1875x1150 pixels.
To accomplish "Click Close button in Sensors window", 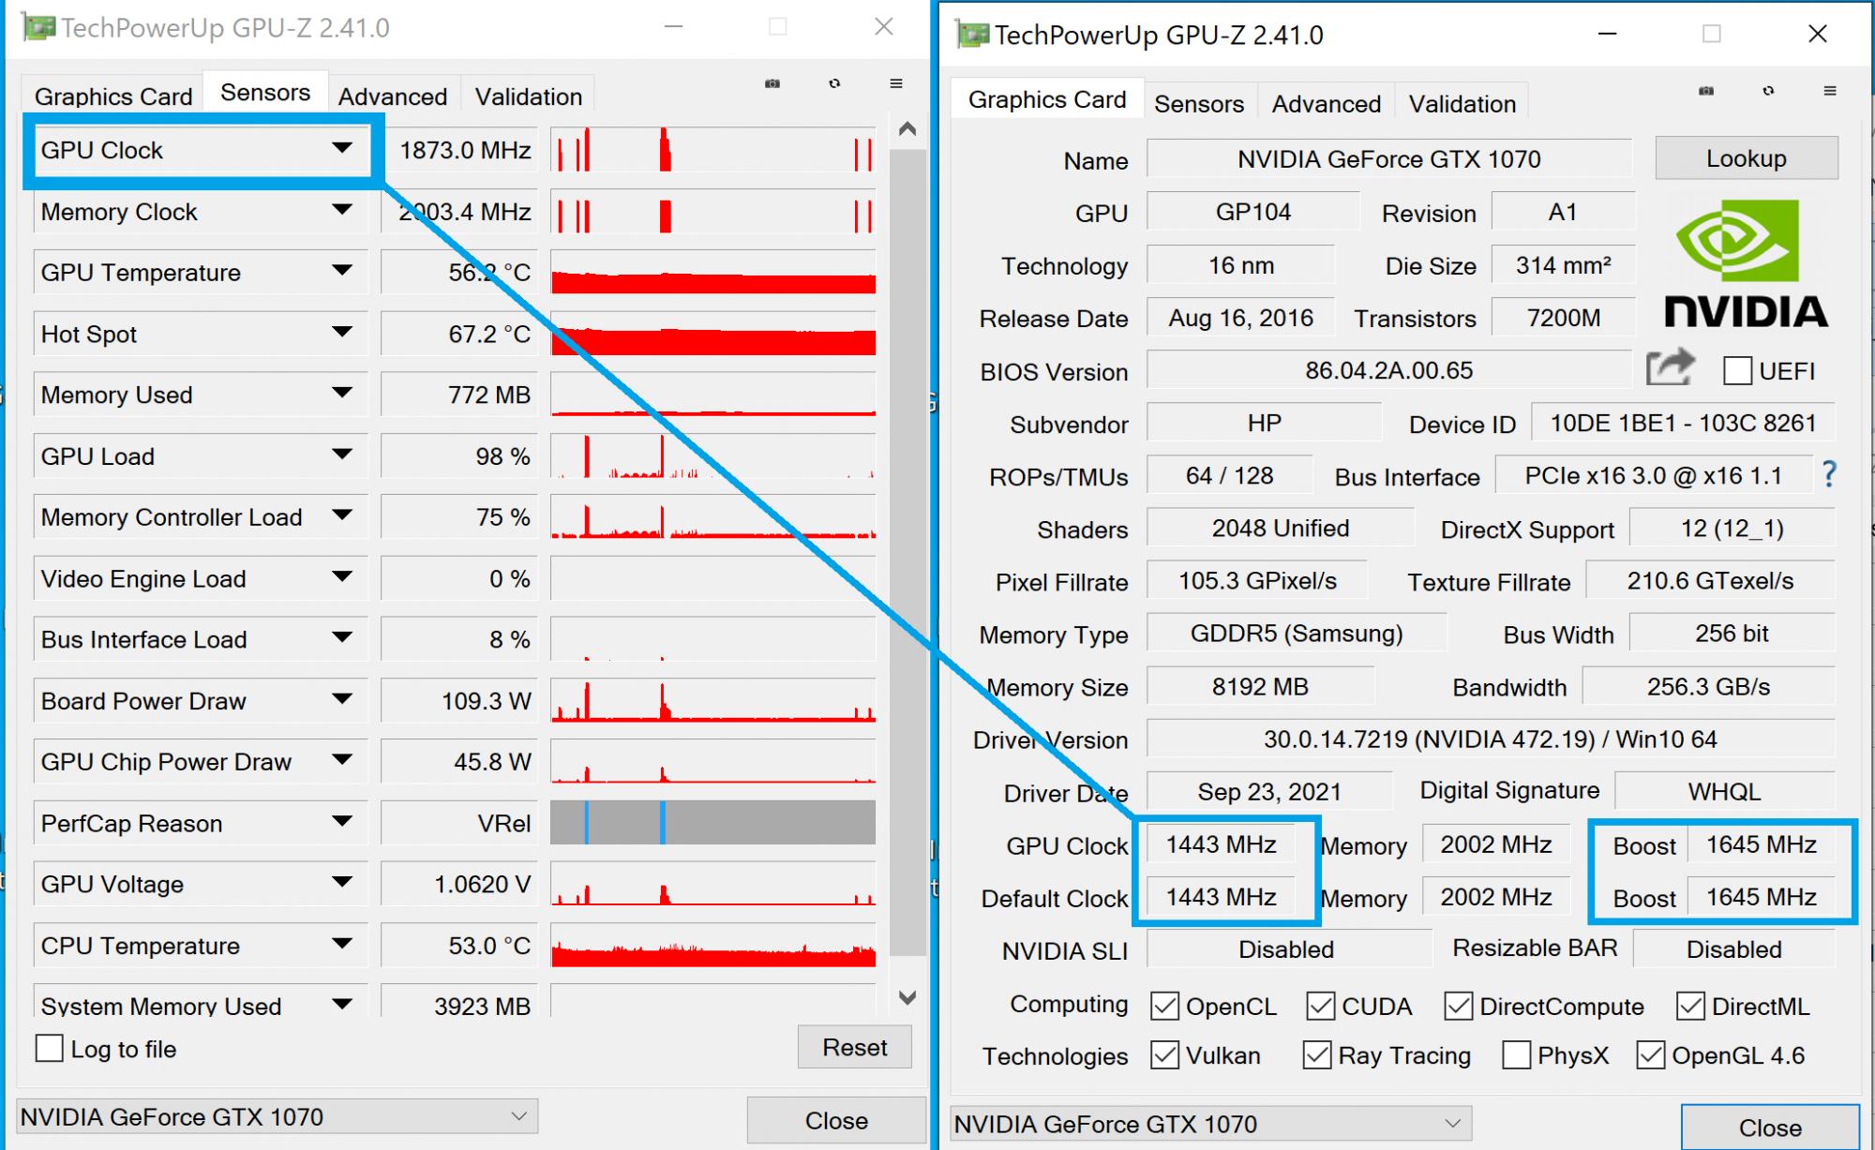I will pos(836,1120).
